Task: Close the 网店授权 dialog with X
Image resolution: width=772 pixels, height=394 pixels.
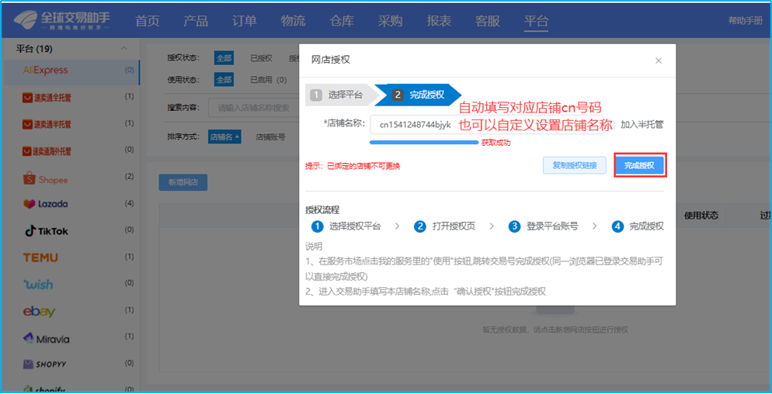Action: [x=659, y=61]
